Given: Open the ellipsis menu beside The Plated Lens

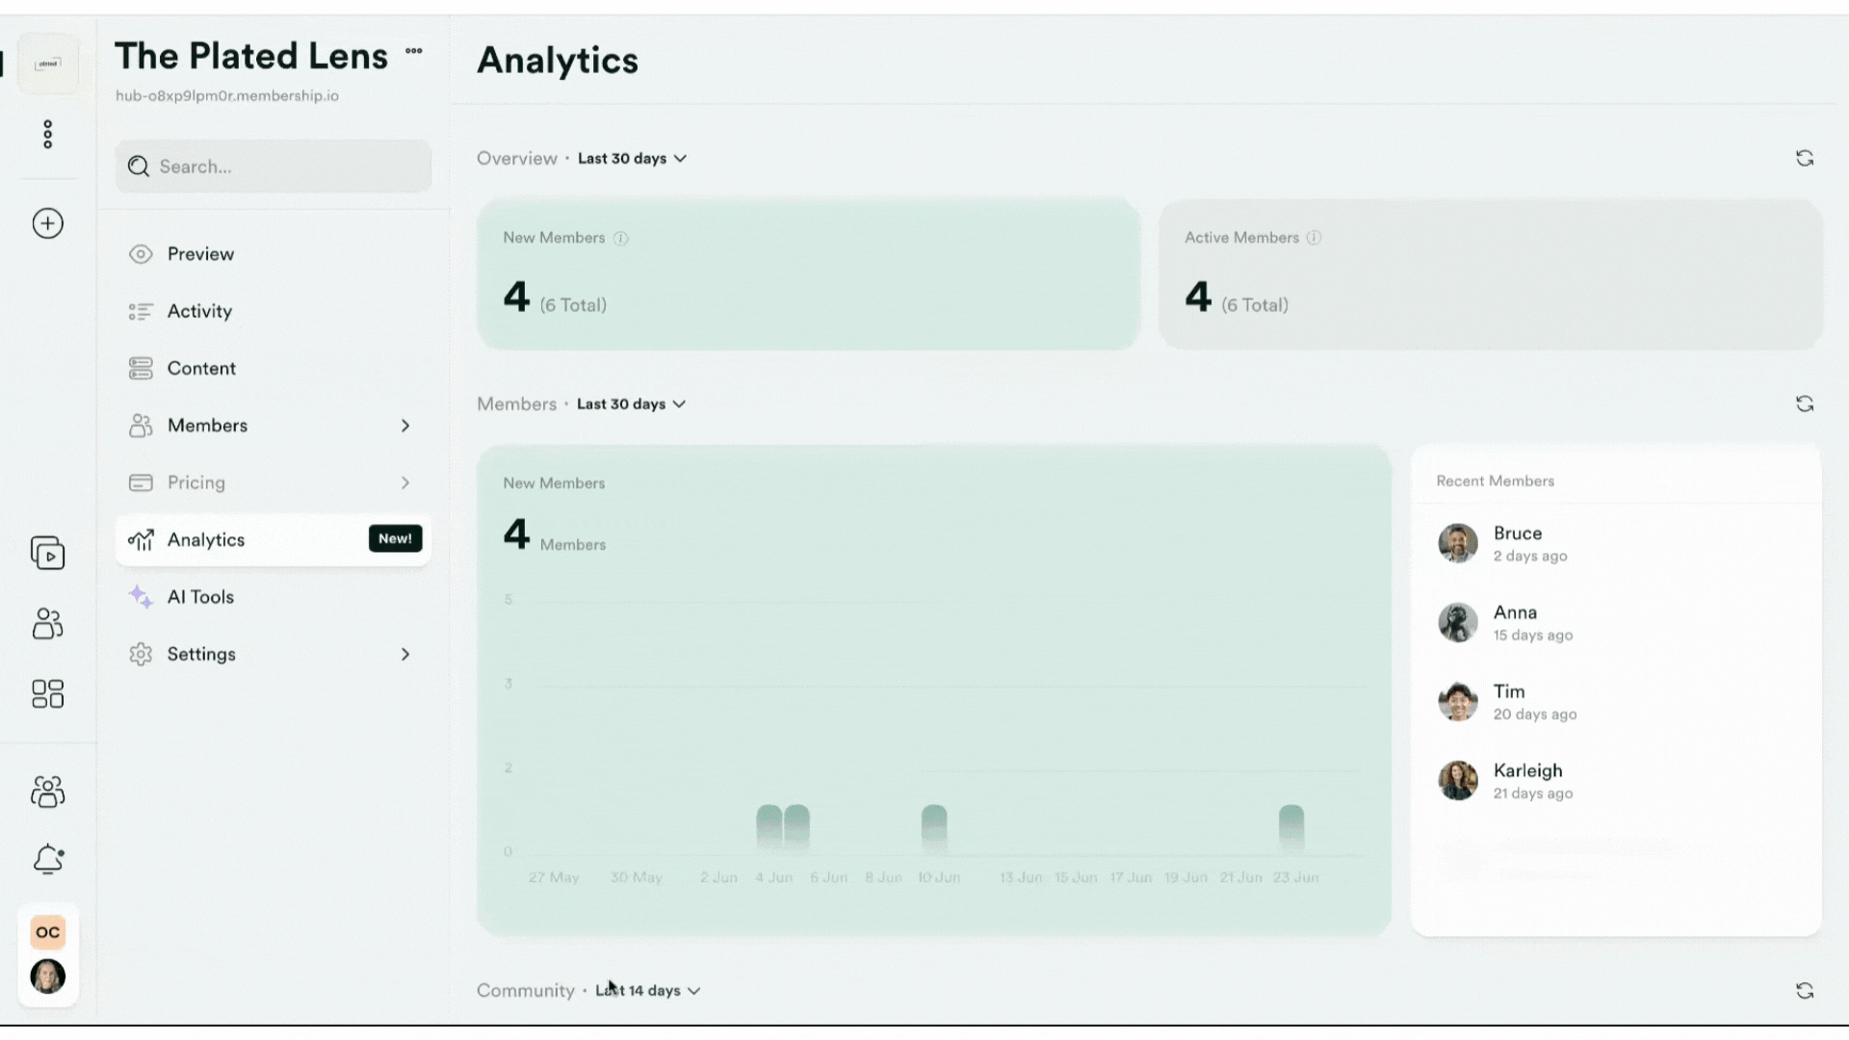Looking at the screenshot, I should click(414, 51).
